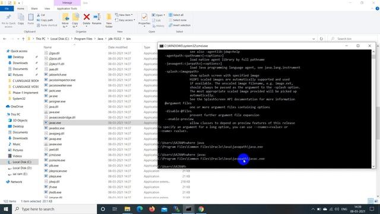Open Mail app from taskbar

click(164, 209)
